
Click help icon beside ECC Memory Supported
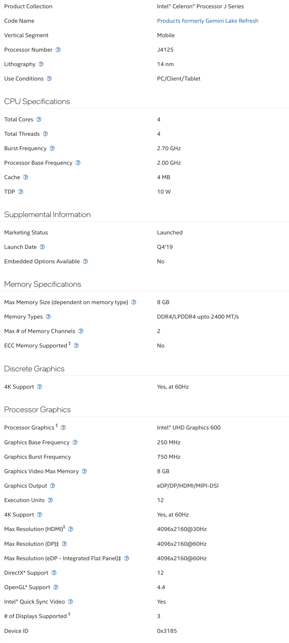(x=76, y=346)
